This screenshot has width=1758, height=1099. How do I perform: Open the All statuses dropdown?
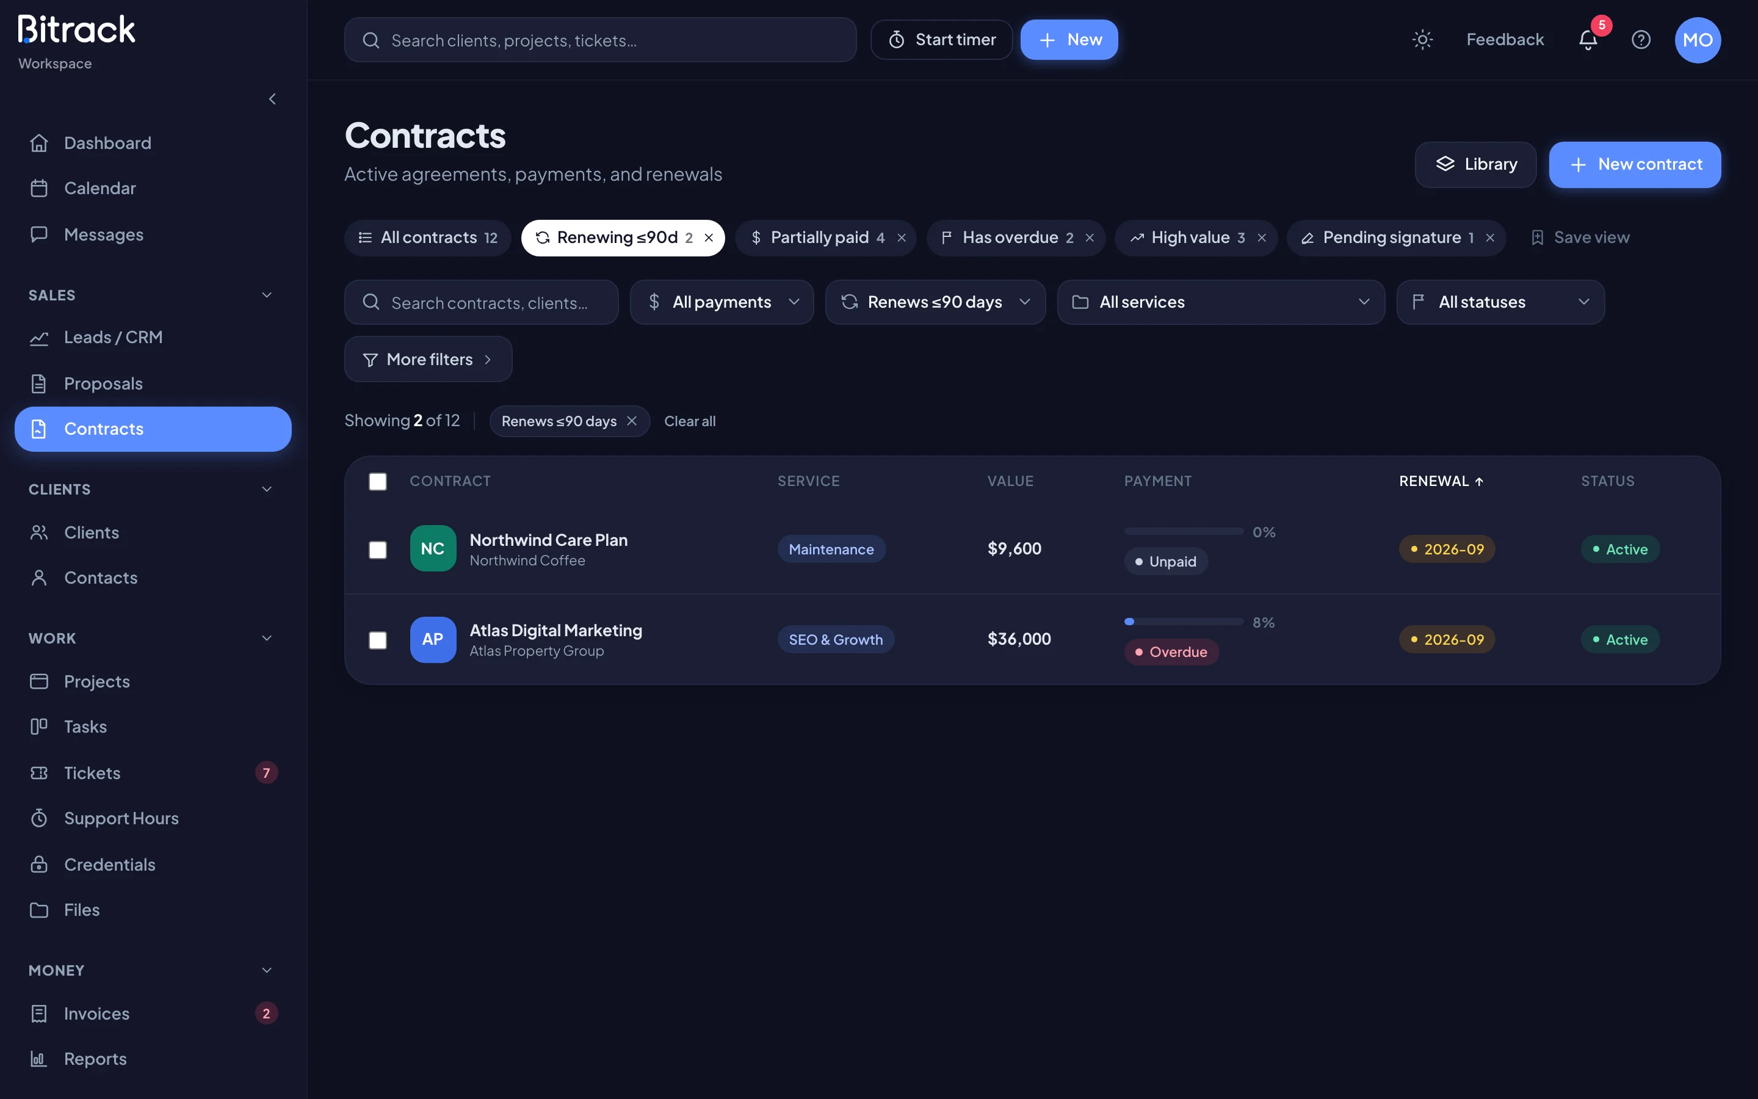(x=1500, y=302)
